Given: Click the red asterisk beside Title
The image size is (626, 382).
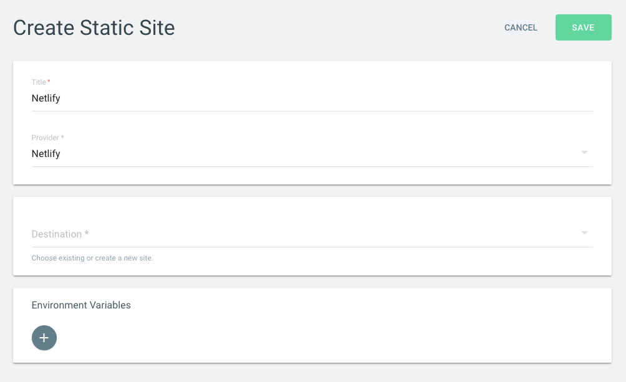Looking at the screenshot, I should pos(49,81).
